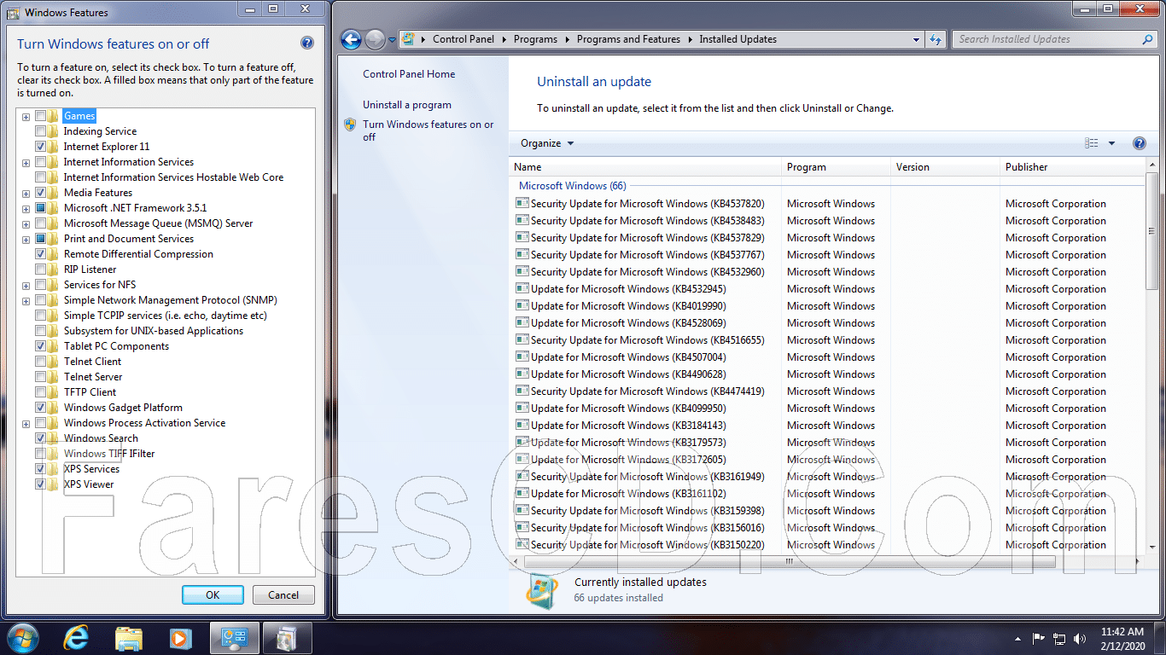
Task: Click the Control Panel icon in address bar
Action: 409,39
